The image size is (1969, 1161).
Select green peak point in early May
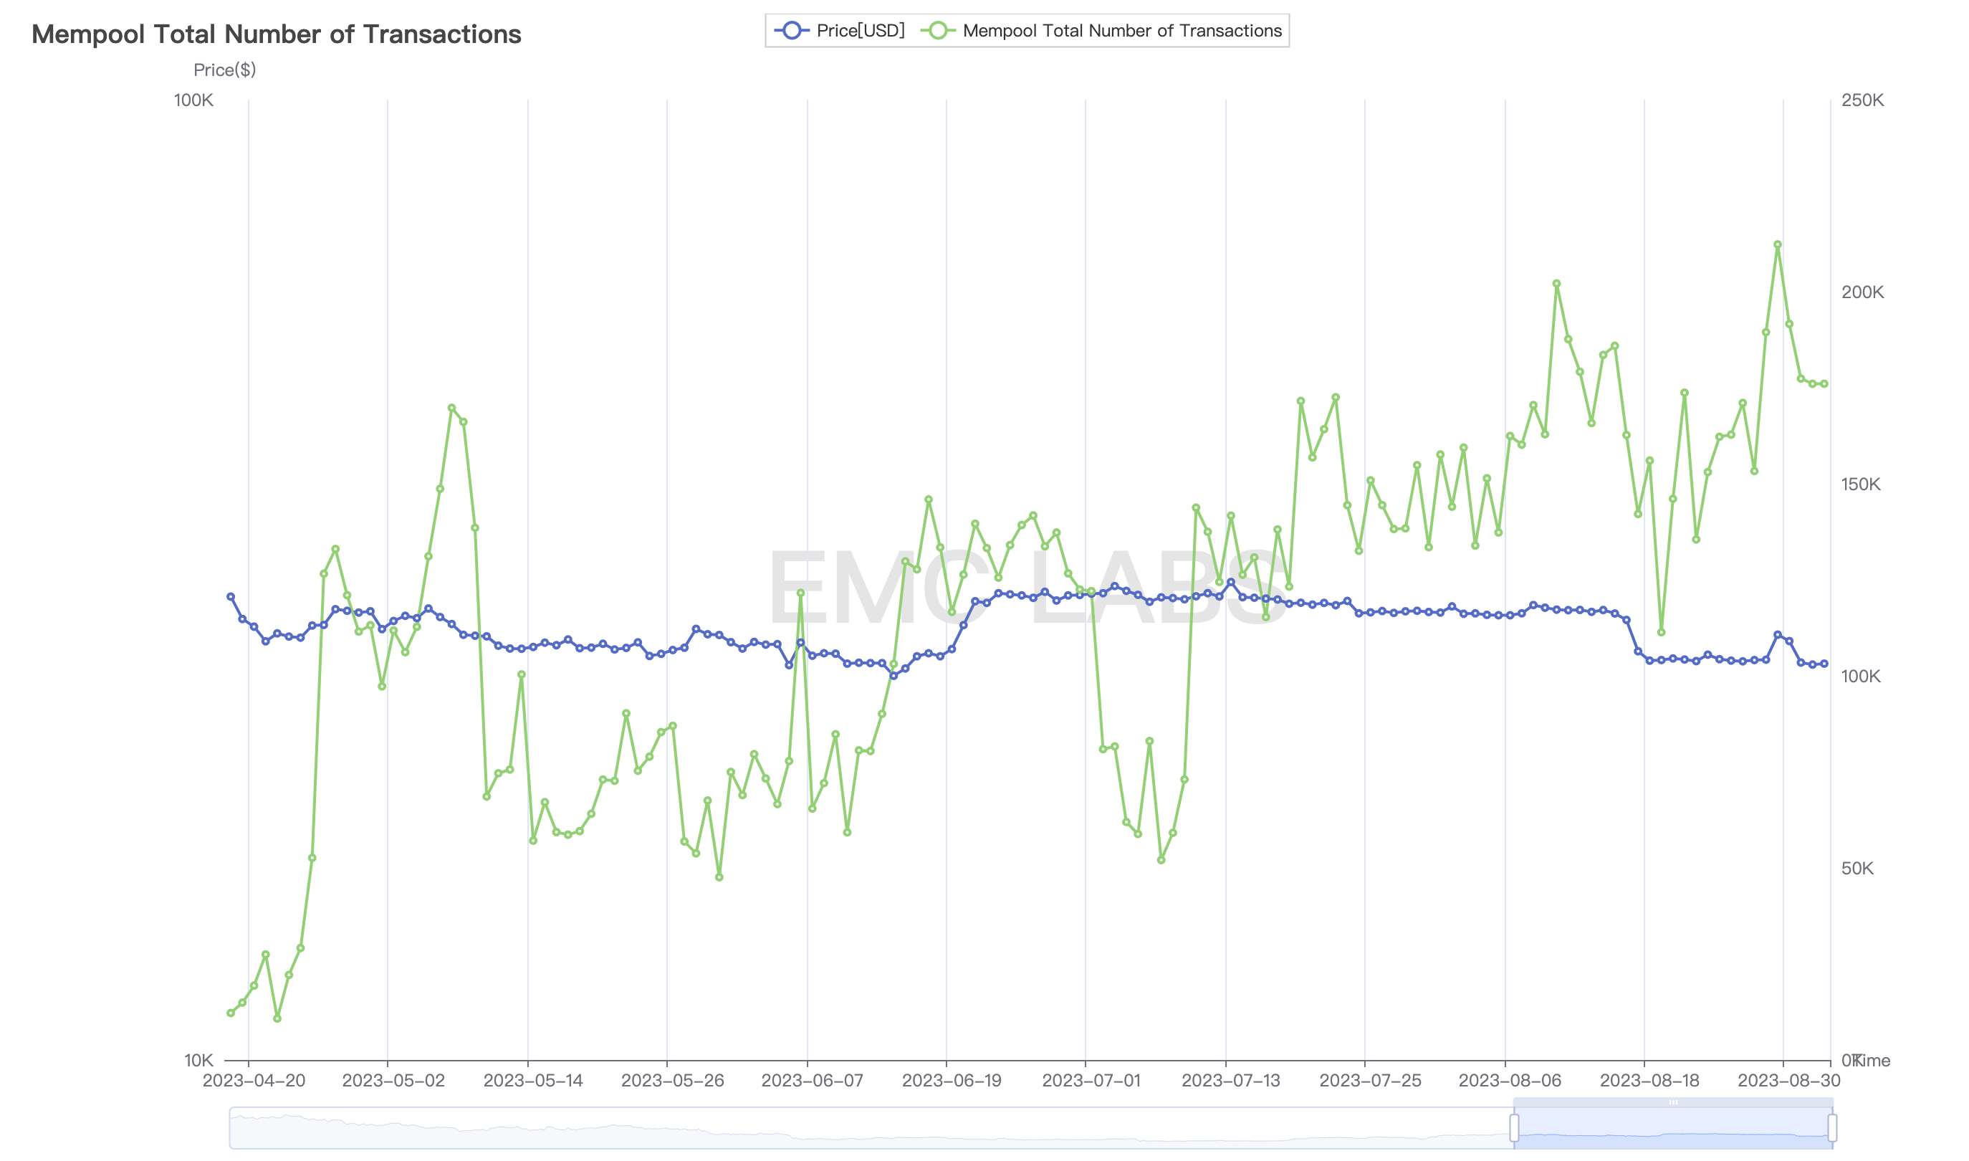point(451,408)
